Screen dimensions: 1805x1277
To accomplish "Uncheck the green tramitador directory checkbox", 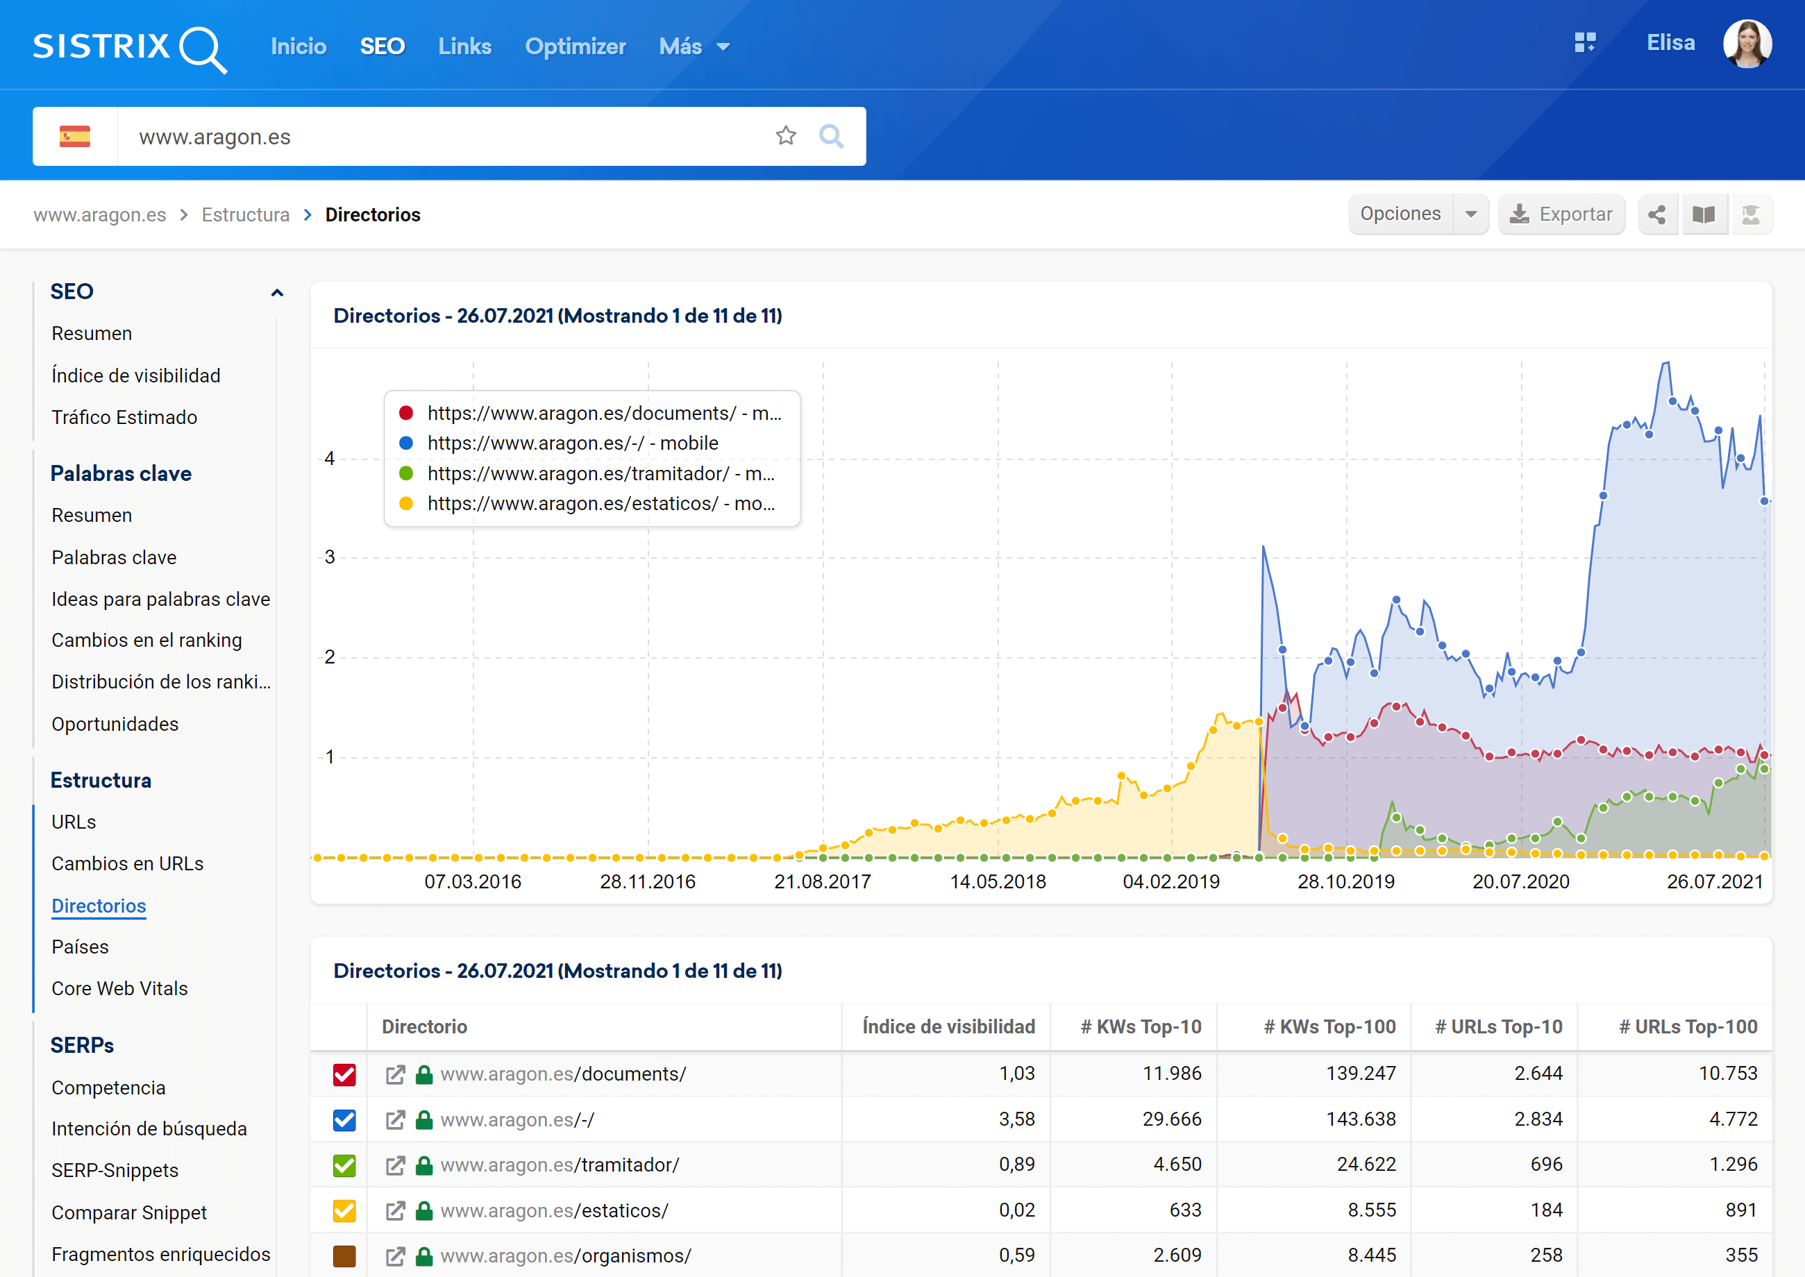I will pos(344,1165).
